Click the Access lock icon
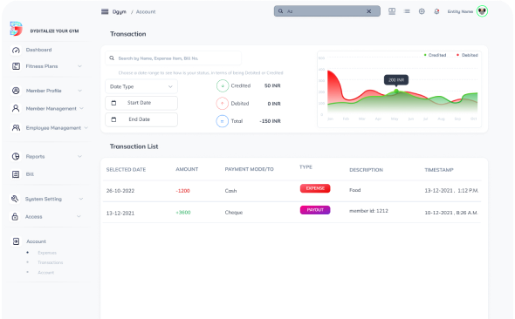This screenshot has width=515, height=319. (15, 216)
